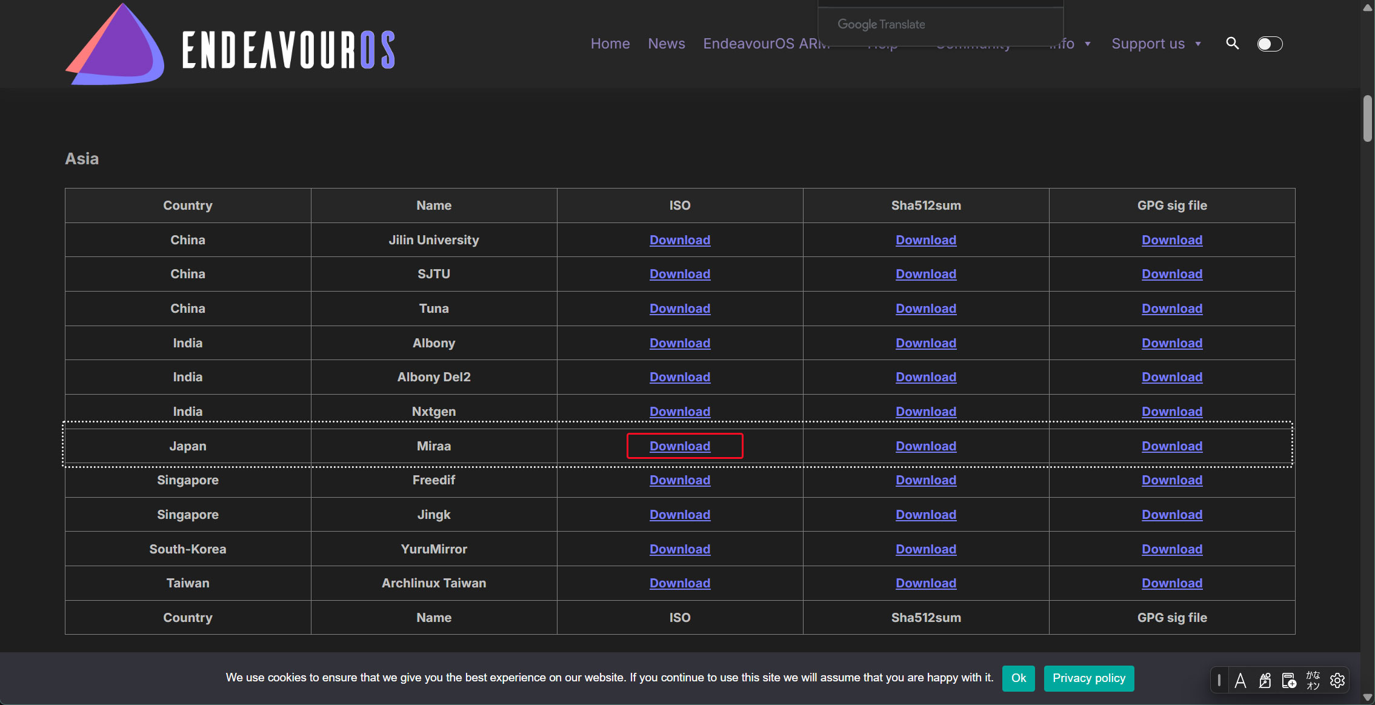Select the Asia section heading

pos(82,159)
